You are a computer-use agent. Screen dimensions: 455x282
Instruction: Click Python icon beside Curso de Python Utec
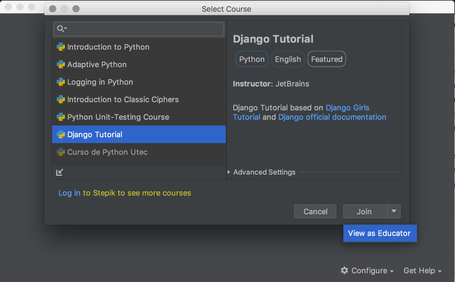pos(61,152)
